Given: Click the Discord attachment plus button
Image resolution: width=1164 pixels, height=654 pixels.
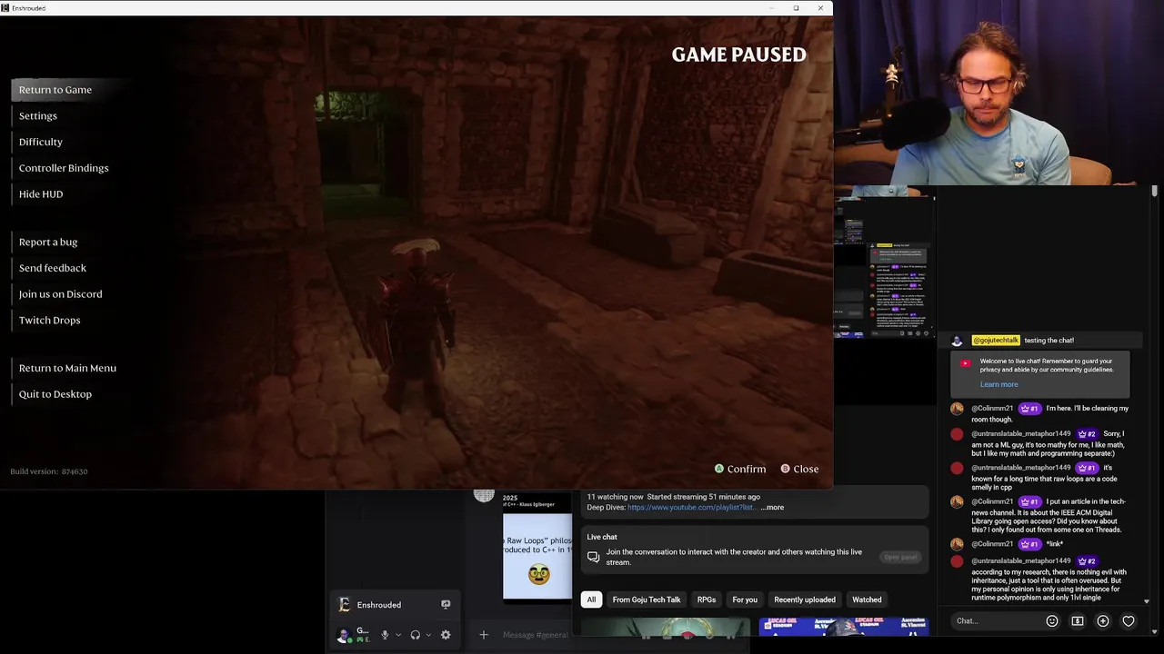Looking at the screenshot, I should coord(484,635).
